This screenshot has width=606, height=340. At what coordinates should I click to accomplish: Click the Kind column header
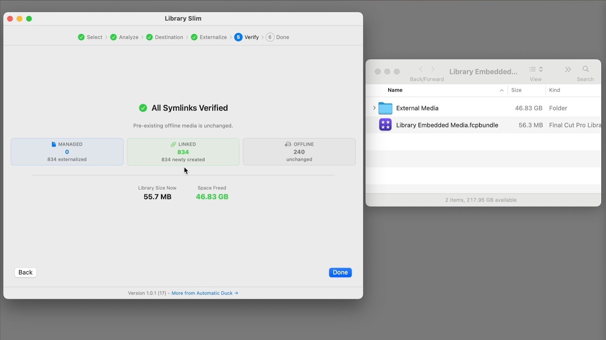tap(554, 90)
